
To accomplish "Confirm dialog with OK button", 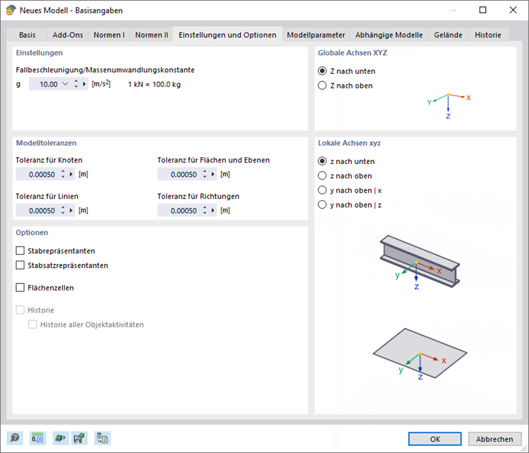I will click(x=435, y=439).
